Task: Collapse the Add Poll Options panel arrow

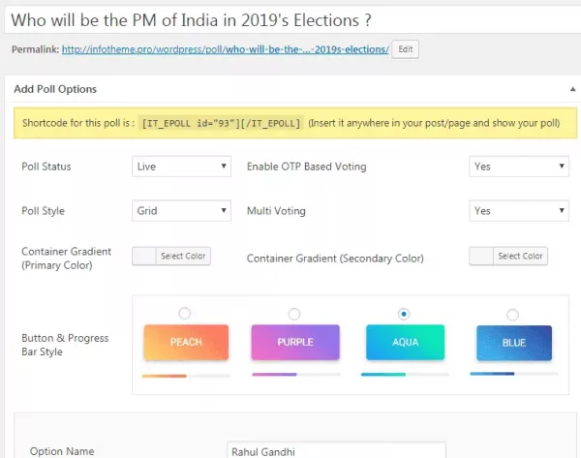Action: [x=573, y=89]
